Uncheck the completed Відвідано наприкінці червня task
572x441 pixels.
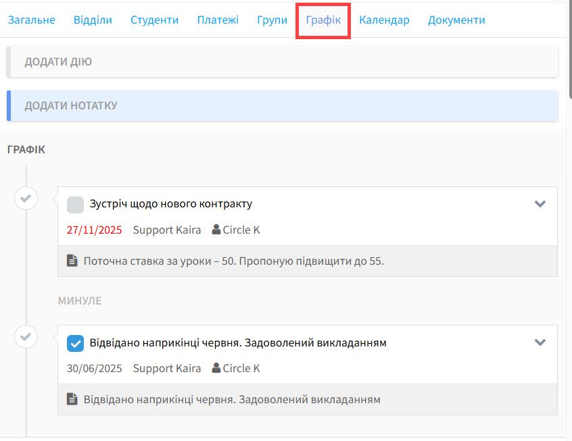pos(76,343)
